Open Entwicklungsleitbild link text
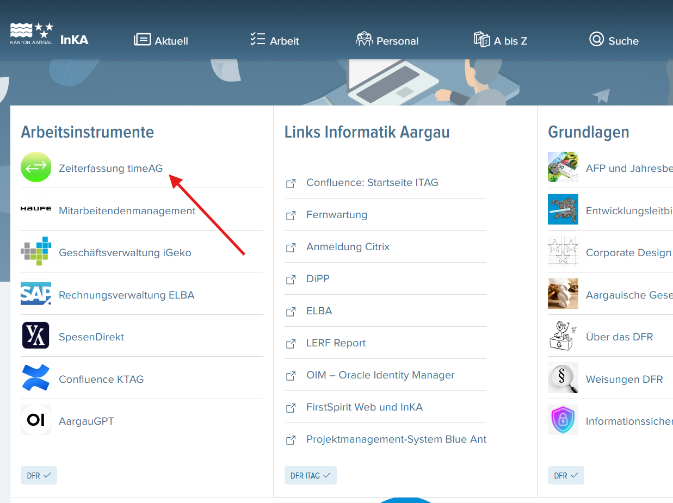Image resolution: width=673 pixels, height=503 pixels. click(629, 210)
